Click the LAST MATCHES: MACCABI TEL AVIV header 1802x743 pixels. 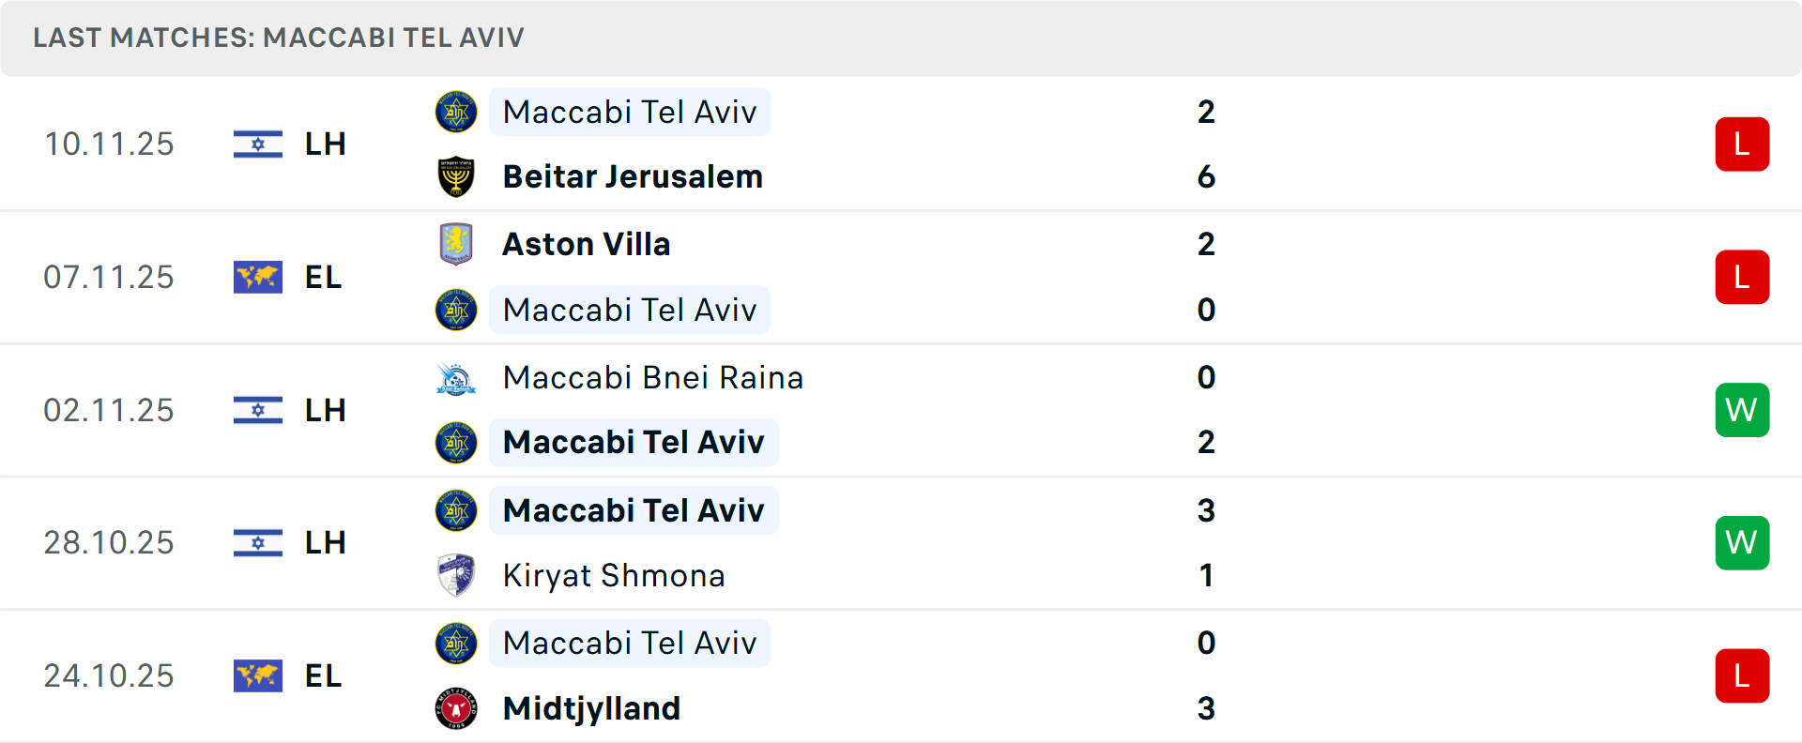click(x=279, y=38)
